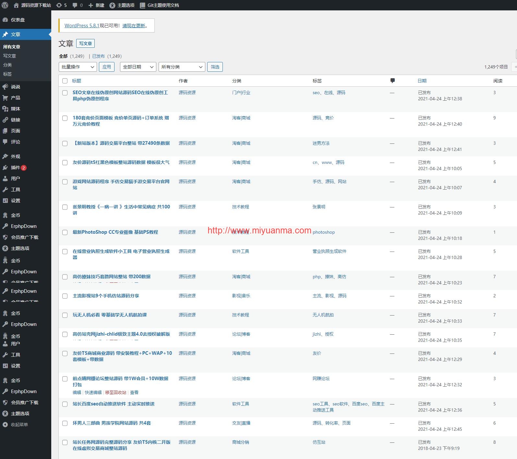Click 全部 posts filter link

point(63,56)
